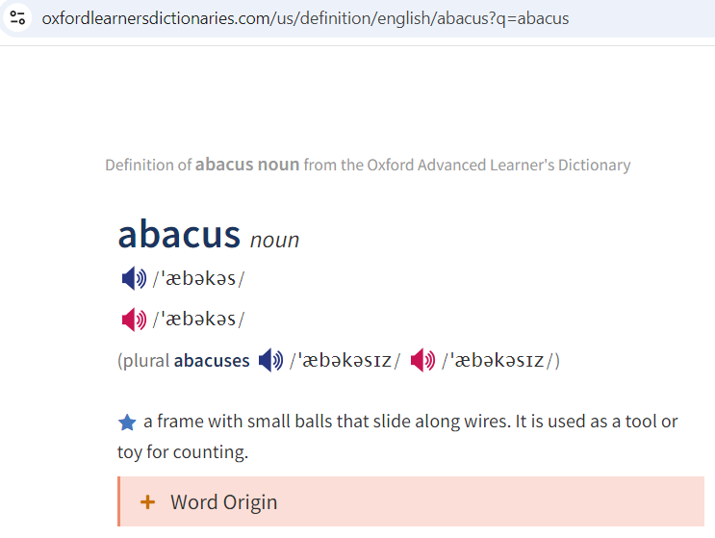Select the IPA transcription beside the red abacus speaker

[x=198, y=320]
